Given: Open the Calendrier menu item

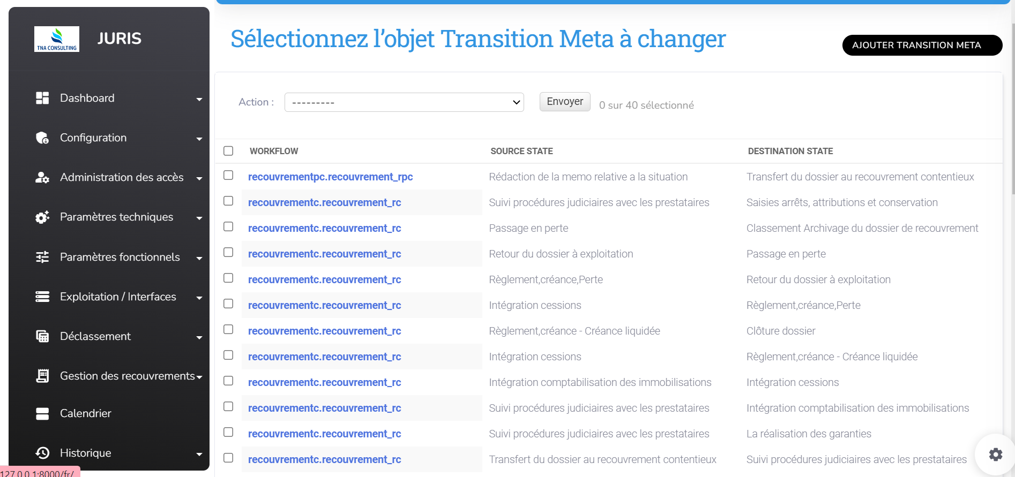Looking at the screenshot, I should pyautogui.click(x=86, y=413).
